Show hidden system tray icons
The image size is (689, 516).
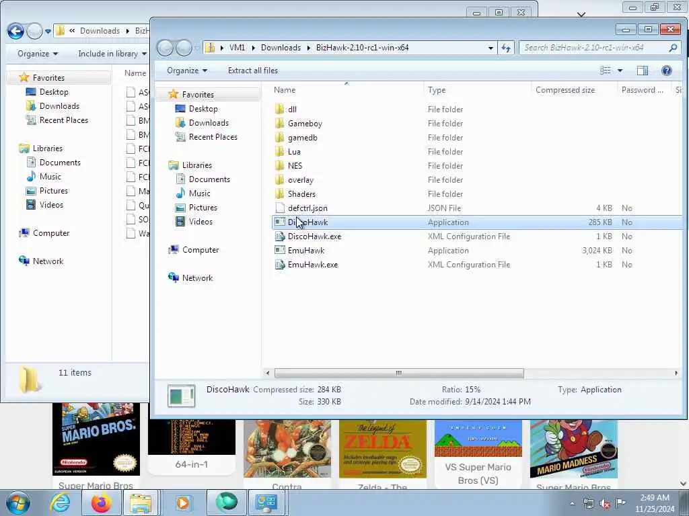point(572,503)
